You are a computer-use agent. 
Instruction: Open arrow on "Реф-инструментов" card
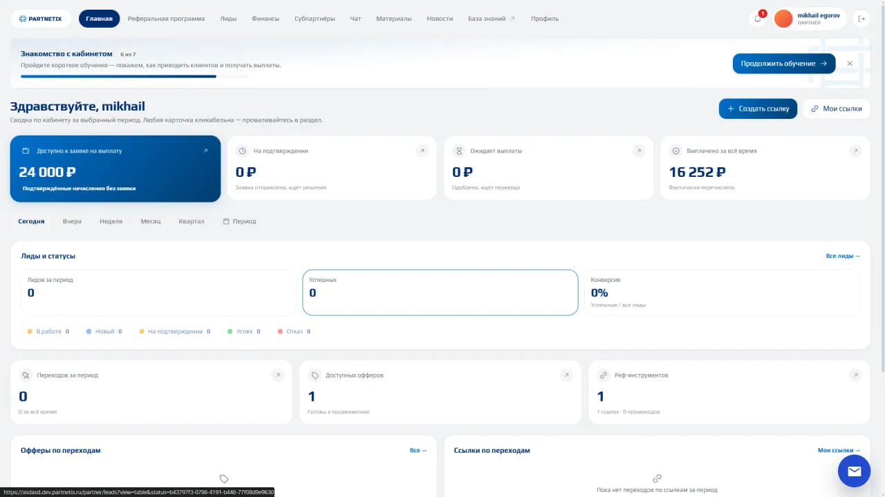pyautogui.click(x=855, y=375)
